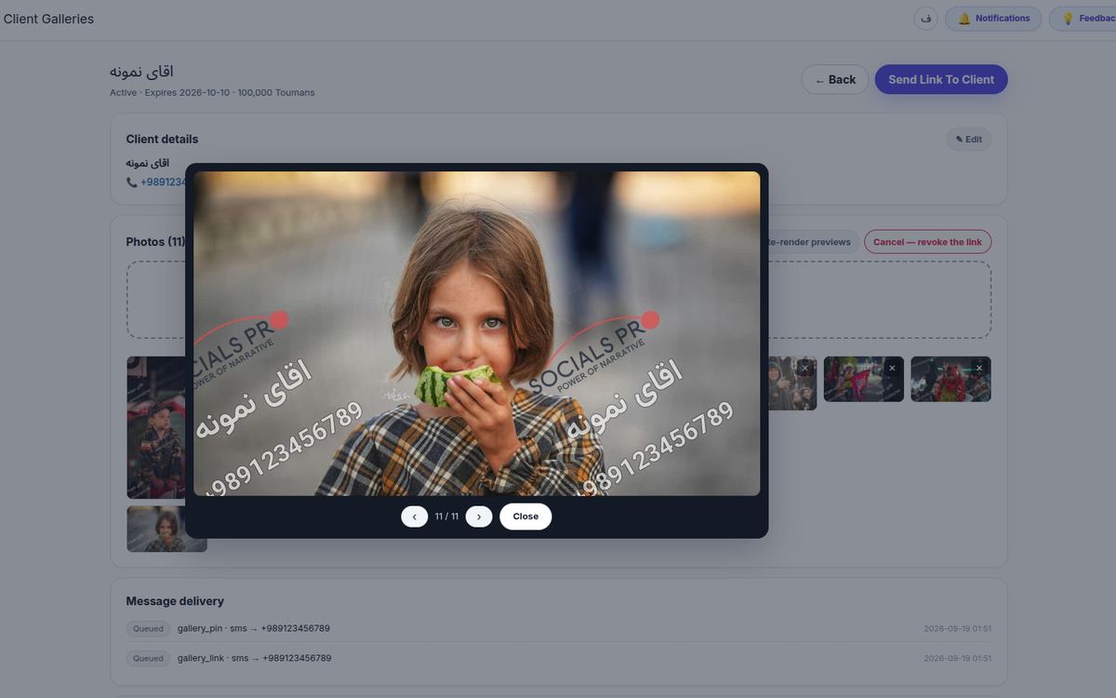Open the Feedback lightbulb button
The height and width of the screenshot is (698, 1116).
(x=1083, y=19)
